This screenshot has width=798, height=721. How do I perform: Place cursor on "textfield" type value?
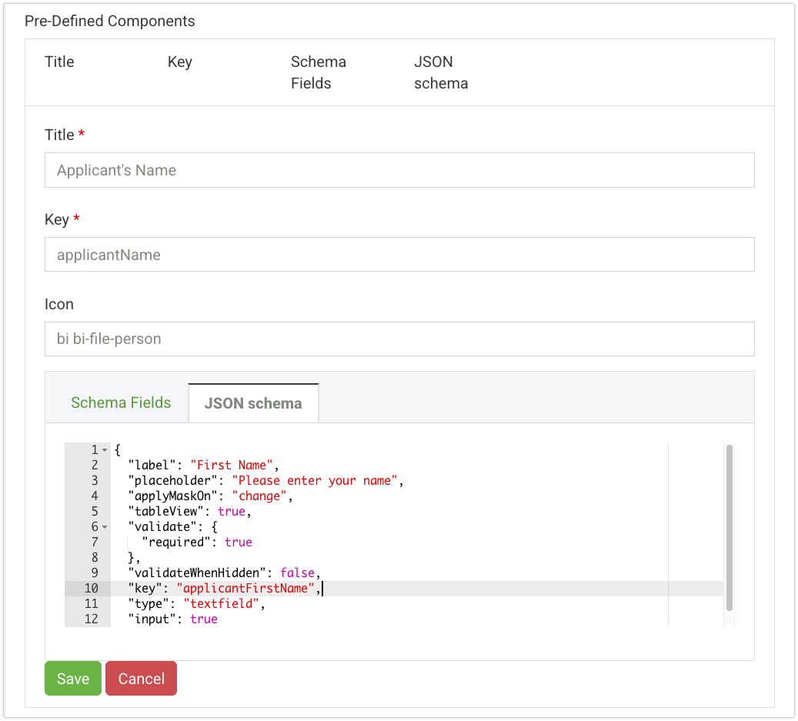222,604
